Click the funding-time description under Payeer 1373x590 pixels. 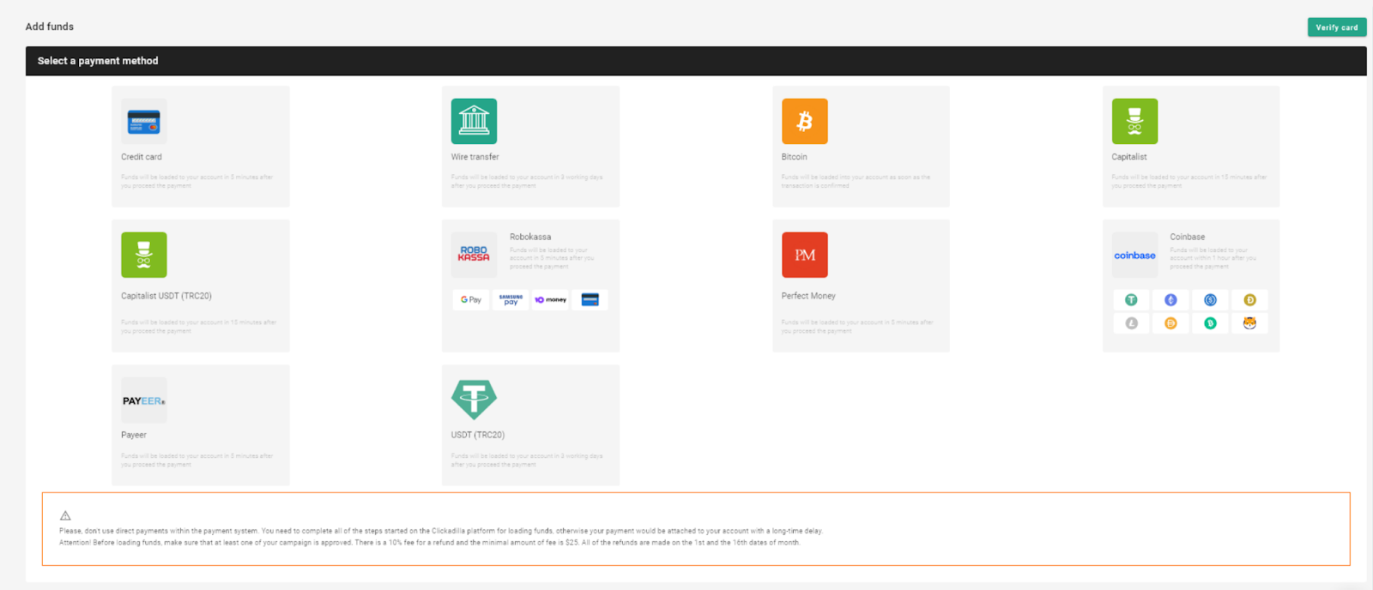(x=197, y=460)
